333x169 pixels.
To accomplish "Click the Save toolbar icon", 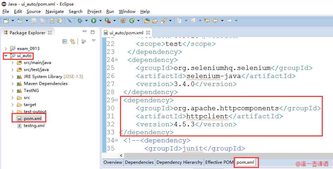I will click(x=34, y=21).
